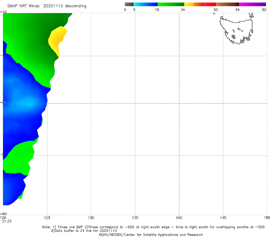Click the latitude label '-40'
The width and height of the screenshot is (270, 237).
click(4, 12)
